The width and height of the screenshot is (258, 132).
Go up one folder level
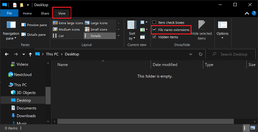pos(30,54)
